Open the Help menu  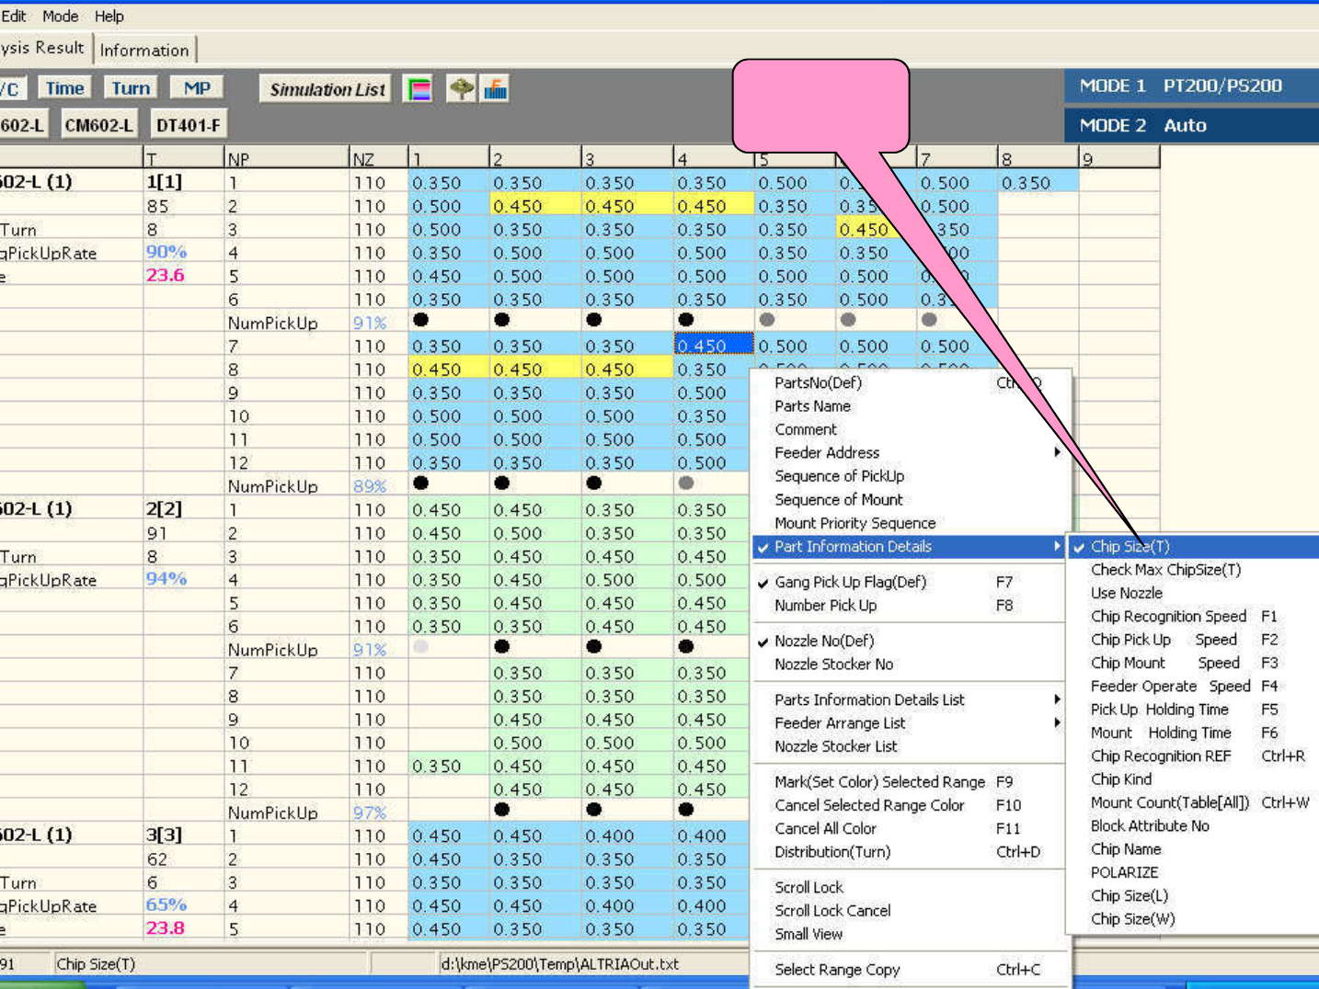pos(109,17)
